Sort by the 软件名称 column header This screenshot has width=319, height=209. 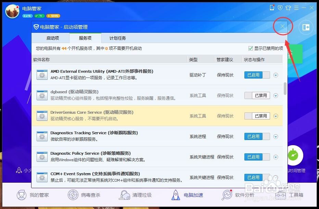(x=41, y=60)
